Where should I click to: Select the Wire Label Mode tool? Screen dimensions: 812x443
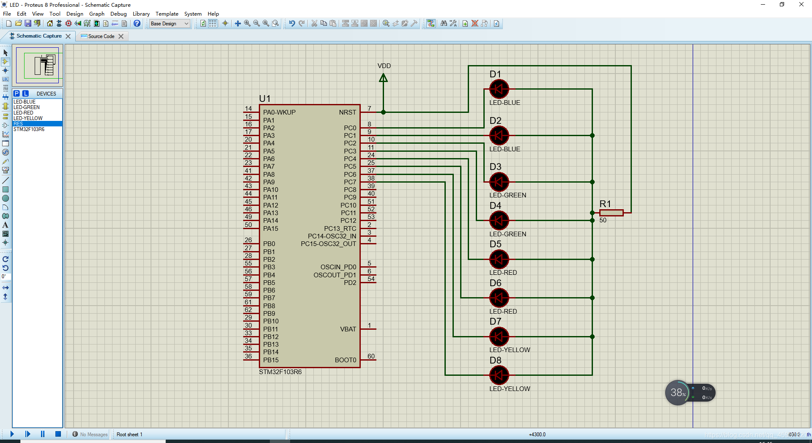click(5, 79)
